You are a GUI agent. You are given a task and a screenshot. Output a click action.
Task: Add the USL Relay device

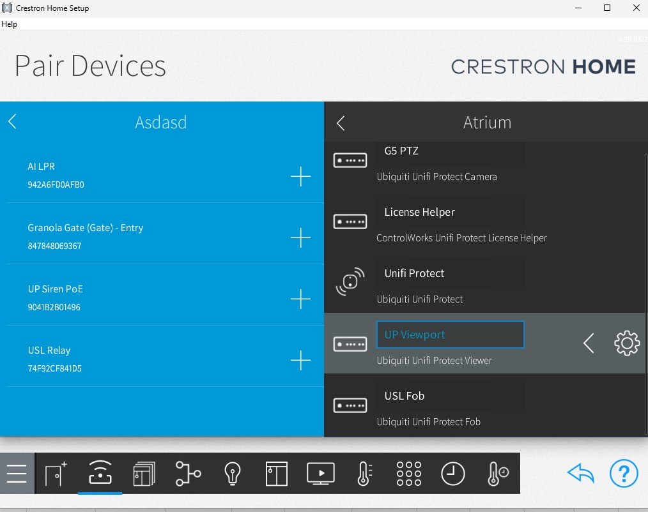pyautogui.click(x=300, y=361)
